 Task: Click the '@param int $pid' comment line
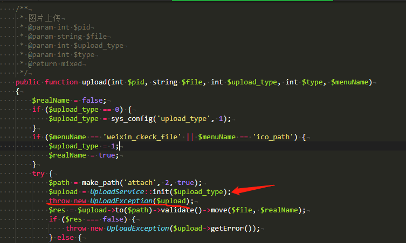pyautogui.click(x=59, y=27)
